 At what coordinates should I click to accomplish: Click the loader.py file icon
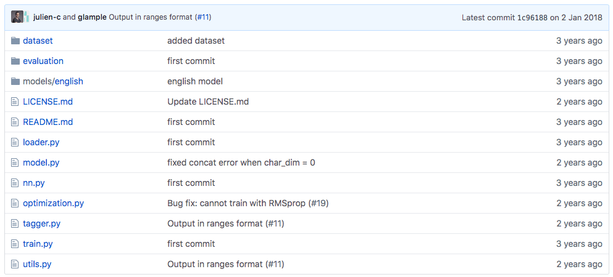point(15,142)
